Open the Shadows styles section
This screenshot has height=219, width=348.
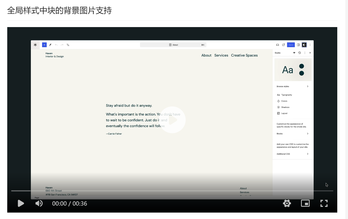[285, 107]
